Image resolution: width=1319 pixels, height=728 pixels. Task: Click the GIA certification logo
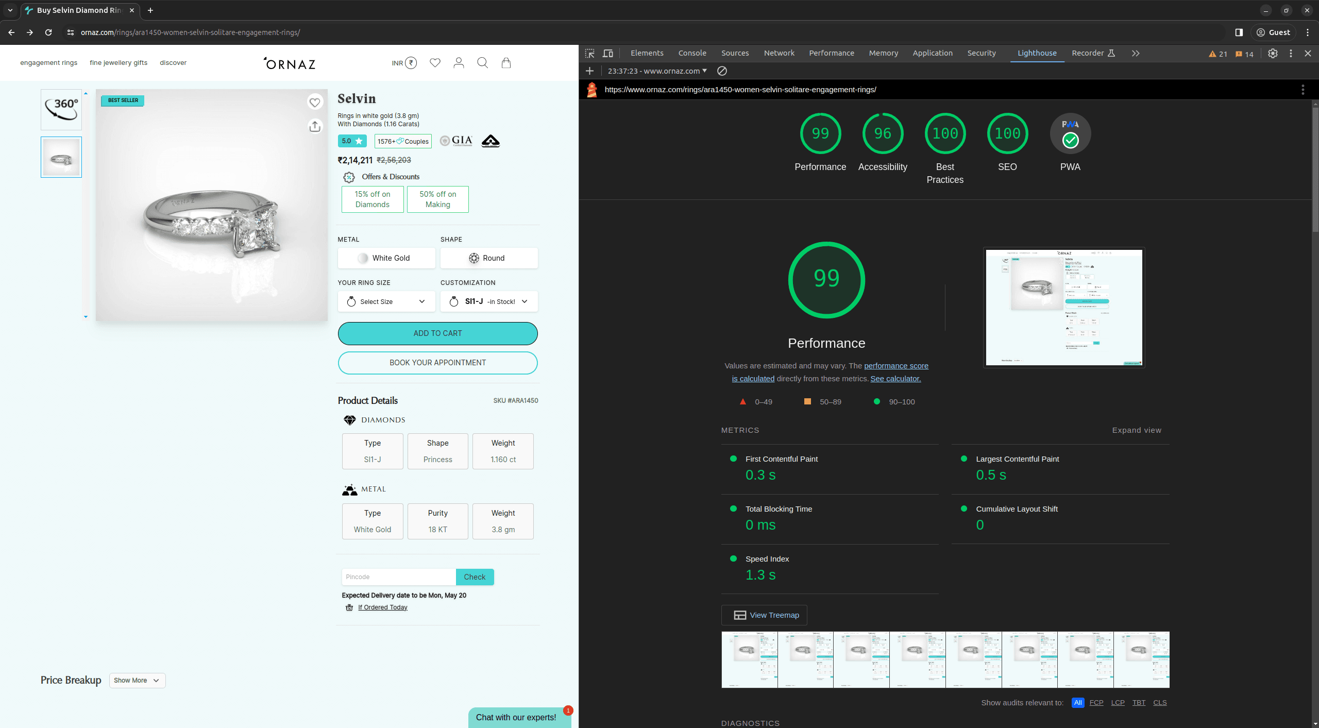(x=456, y=141)
